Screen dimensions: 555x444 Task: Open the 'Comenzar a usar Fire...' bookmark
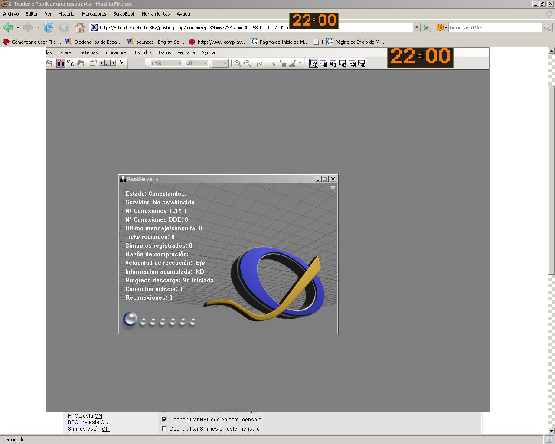[32, 42]
